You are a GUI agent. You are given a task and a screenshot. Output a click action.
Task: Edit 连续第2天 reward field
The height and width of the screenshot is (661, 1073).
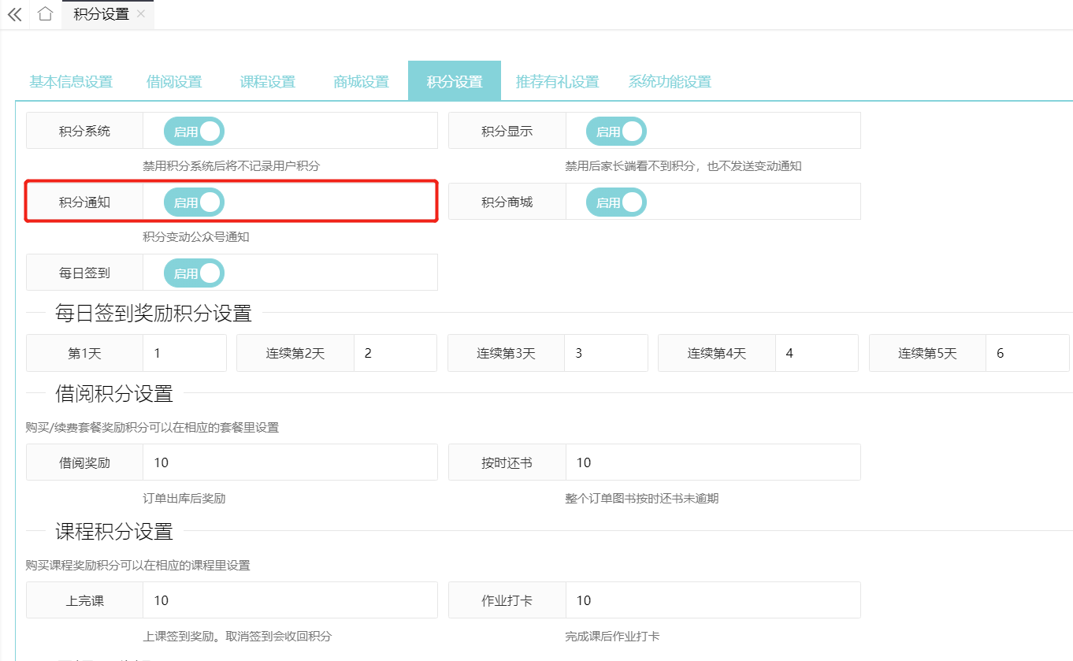point(395,353)
